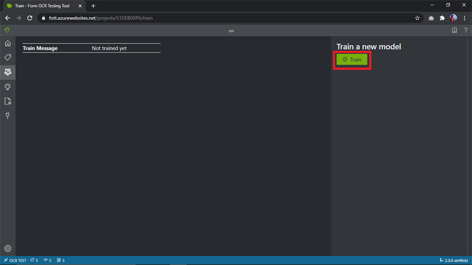Click the tags count indicator showing 5
This screenshot has height=265, width=472.
pyautogui.click(x=33, y=260)
